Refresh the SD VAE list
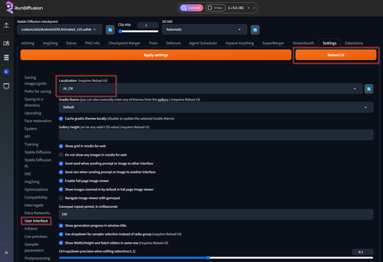 pos(255,30)
